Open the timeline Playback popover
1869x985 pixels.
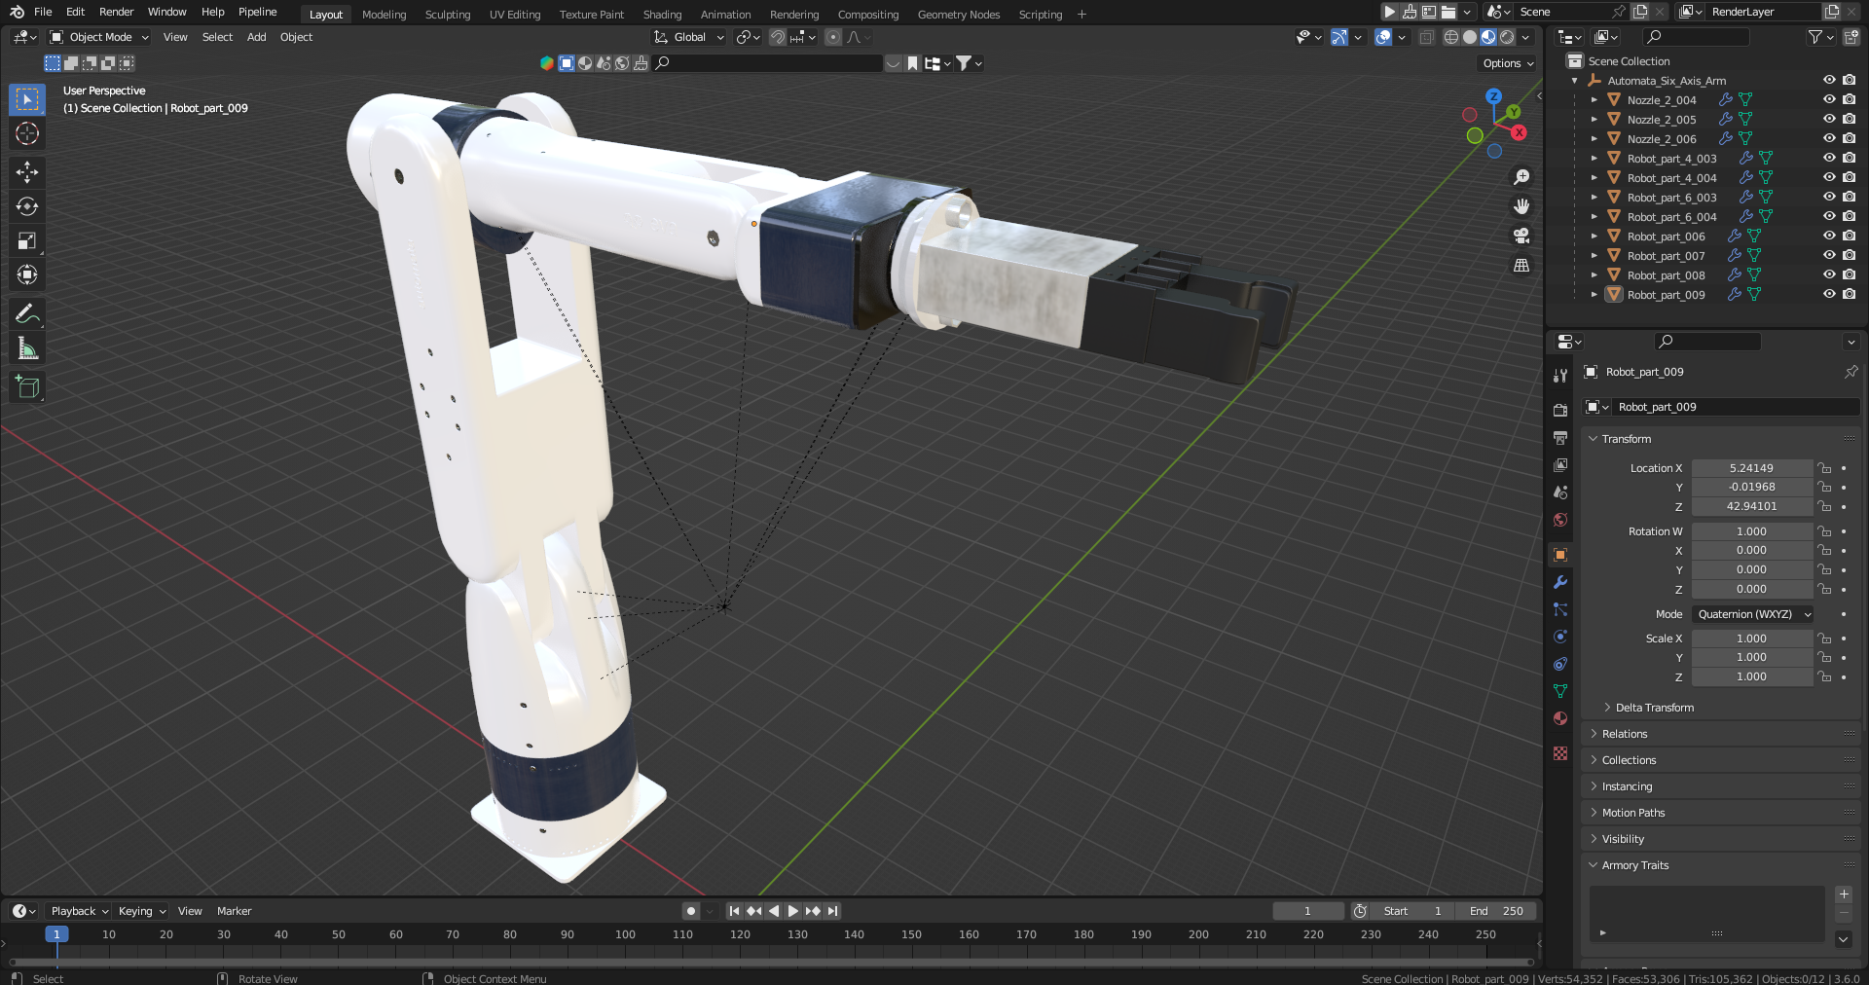[79, 911]
